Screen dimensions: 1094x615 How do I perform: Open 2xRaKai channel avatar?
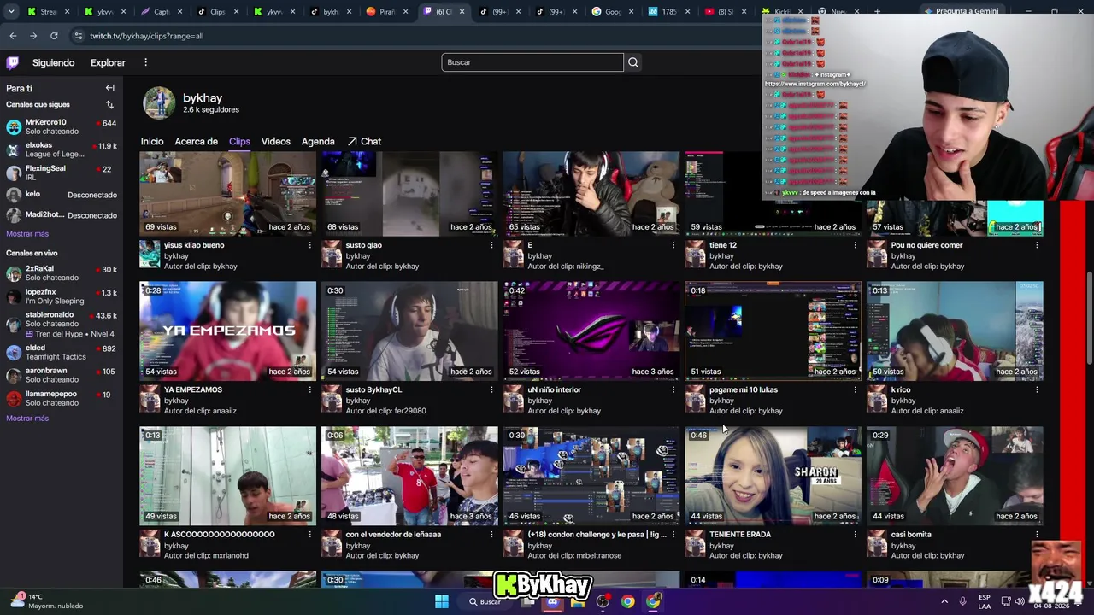point(14,273)
